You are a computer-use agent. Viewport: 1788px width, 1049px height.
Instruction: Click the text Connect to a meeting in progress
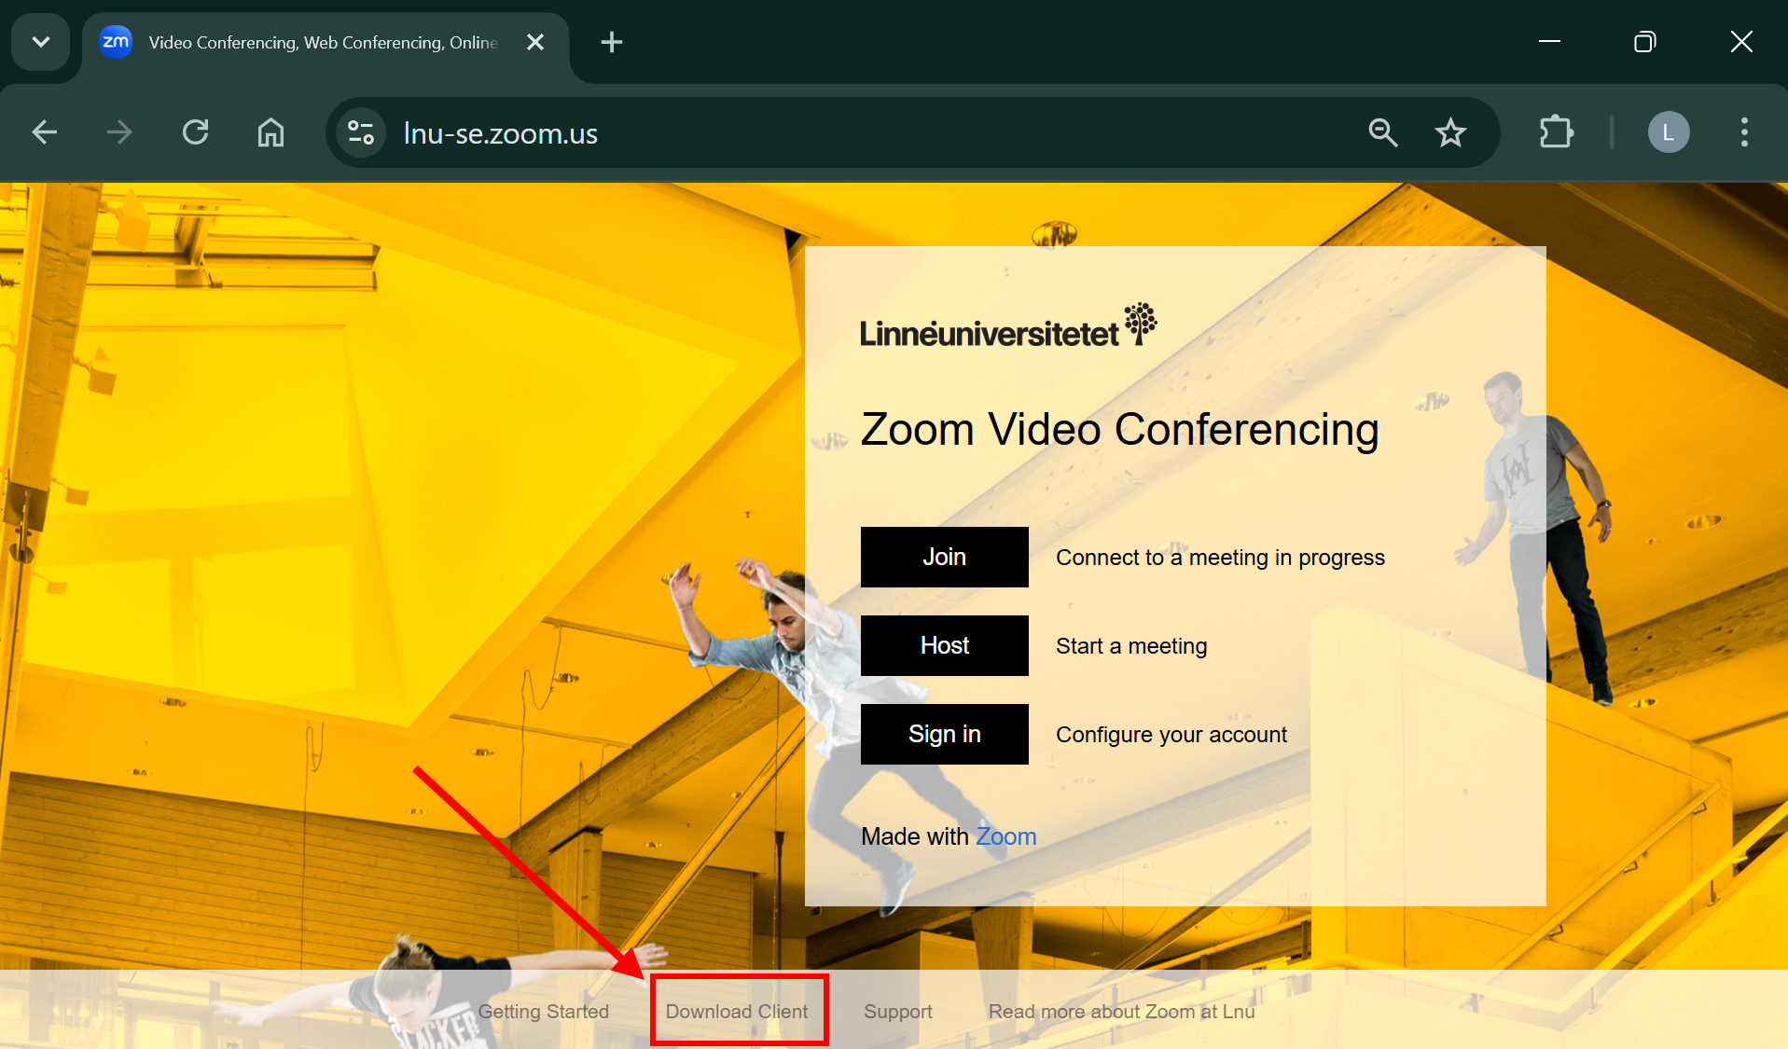pyautogui.click(x=1220, y=558)
